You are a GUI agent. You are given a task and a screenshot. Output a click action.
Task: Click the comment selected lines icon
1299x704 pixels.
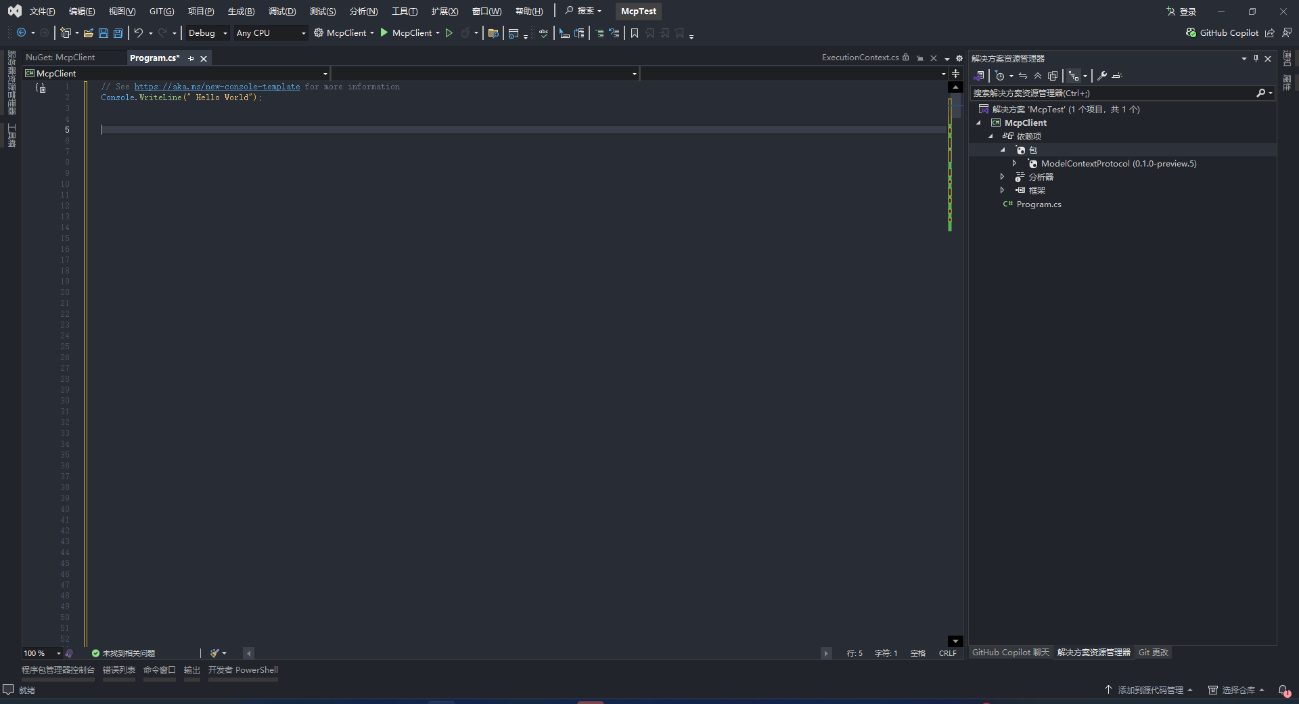599,32
